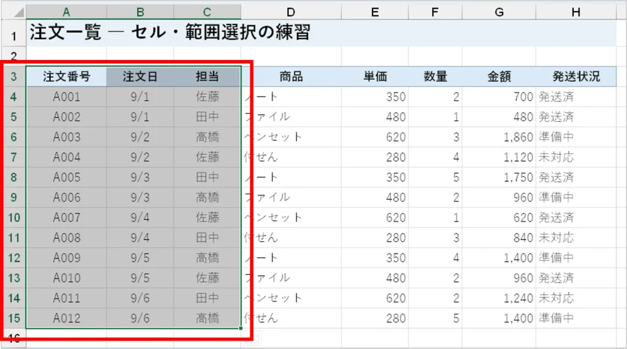
Task: Select column B header
Action: pos(140,12)
